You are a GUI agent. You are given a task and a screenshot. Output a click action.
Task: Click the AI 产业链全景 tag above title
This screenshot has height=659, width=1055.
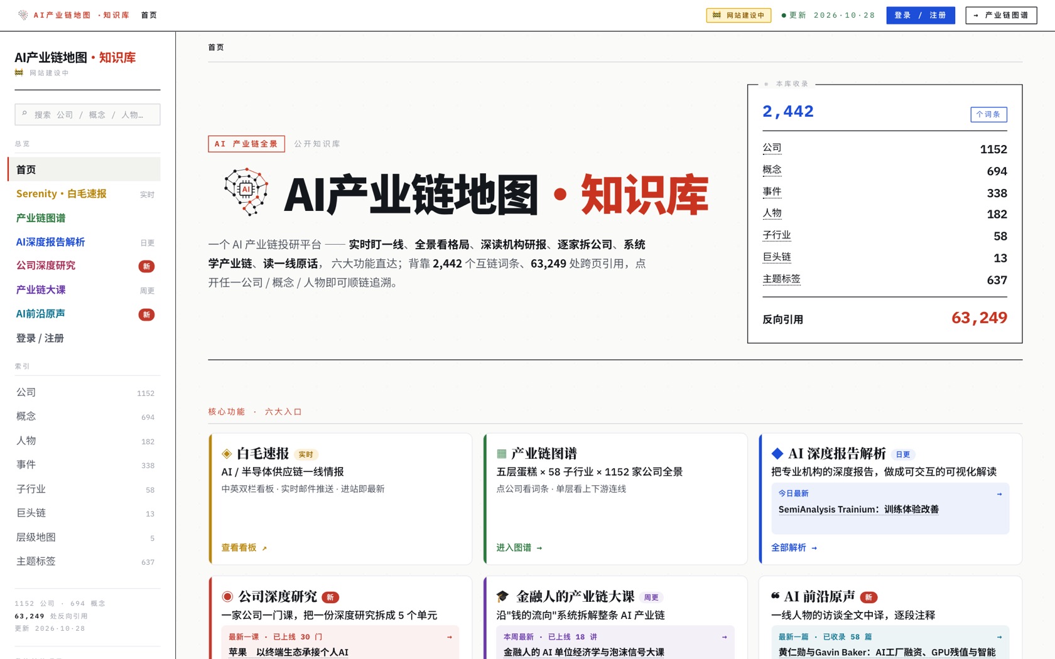(246, 144)
